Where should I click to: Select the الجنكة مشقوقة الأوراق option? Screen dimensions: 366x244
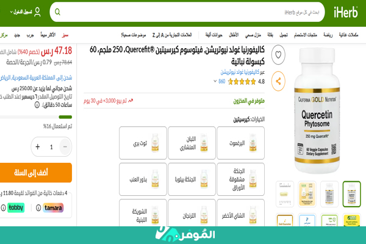click(241, 179)
